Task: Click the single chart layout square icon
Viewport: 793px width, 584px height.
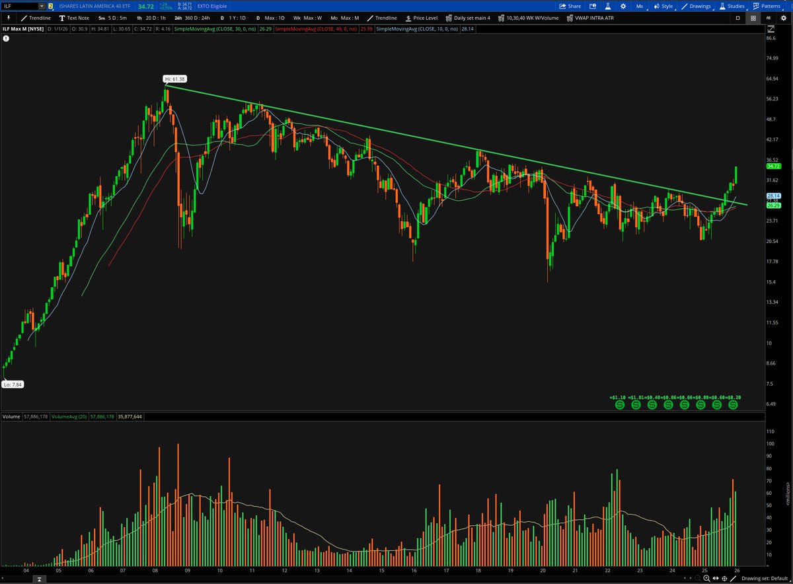Action: (x=737, y=18)
